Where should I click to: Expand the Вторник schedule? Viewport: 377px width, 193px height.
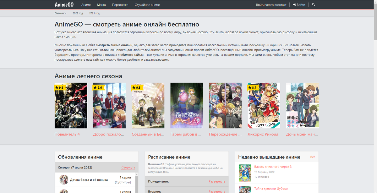coord(217,191)
